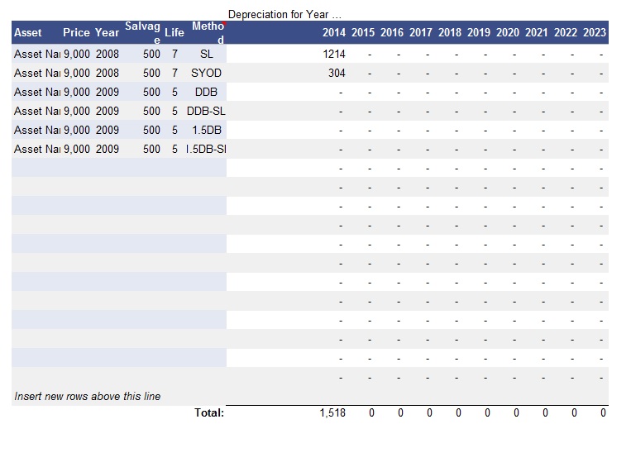Click the 2015 year column header

point(363,32)
